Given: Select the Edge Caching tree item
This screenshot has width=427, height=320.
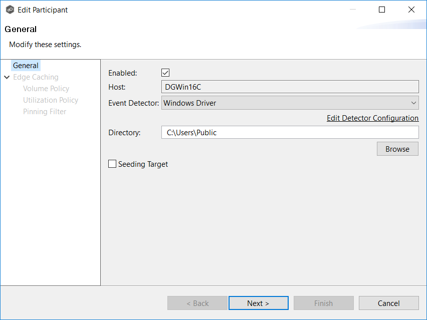Looking at the screenshot, I should click(36, 77).
